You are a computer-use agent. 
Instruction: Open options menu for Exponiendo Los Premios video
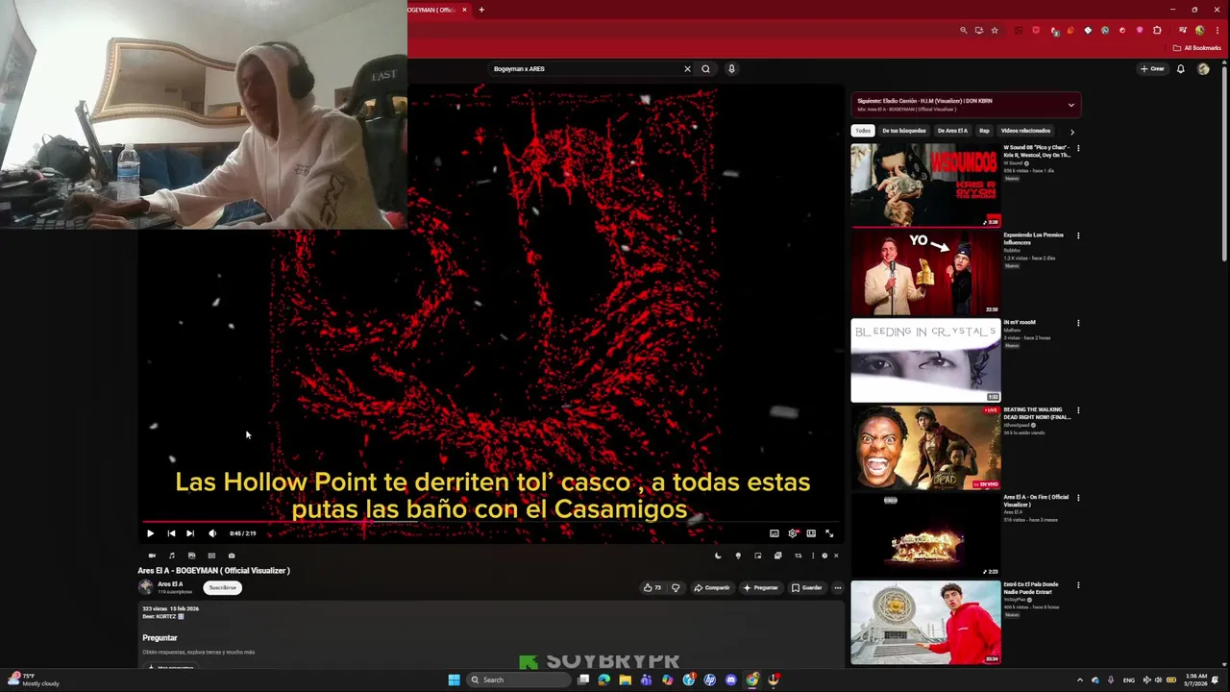[x=1078, y=235]
